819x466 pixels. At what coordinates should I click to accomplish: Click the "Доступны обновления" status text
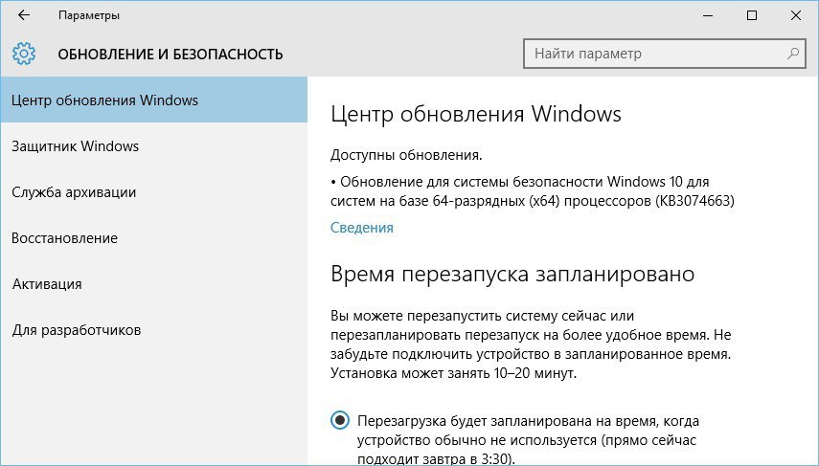pyautogui.click(x=406, y=154)
